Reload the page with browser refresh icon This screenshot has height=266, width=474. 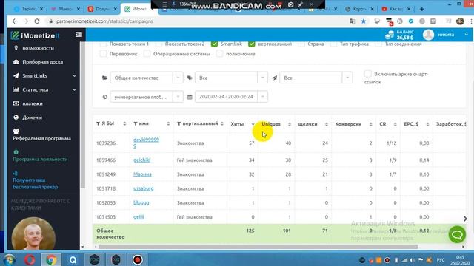tap(37, 21)
